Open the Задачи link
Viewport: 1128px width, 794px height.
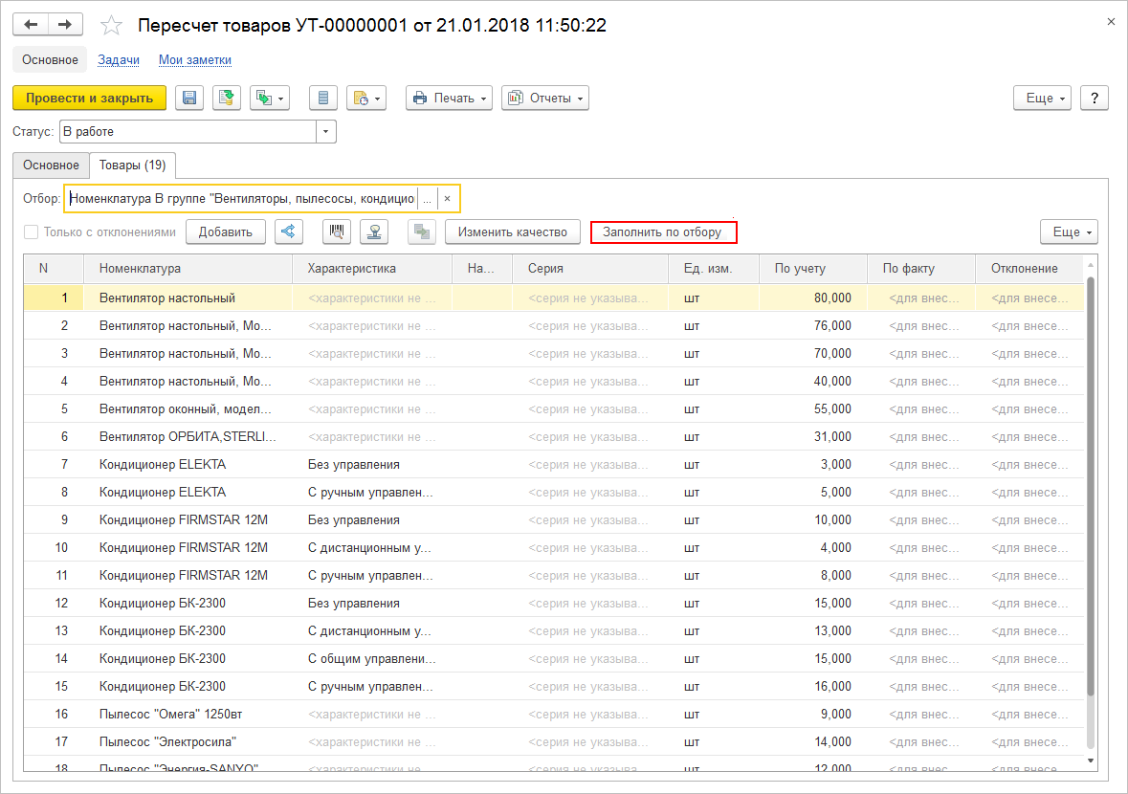tap(119, 59)
